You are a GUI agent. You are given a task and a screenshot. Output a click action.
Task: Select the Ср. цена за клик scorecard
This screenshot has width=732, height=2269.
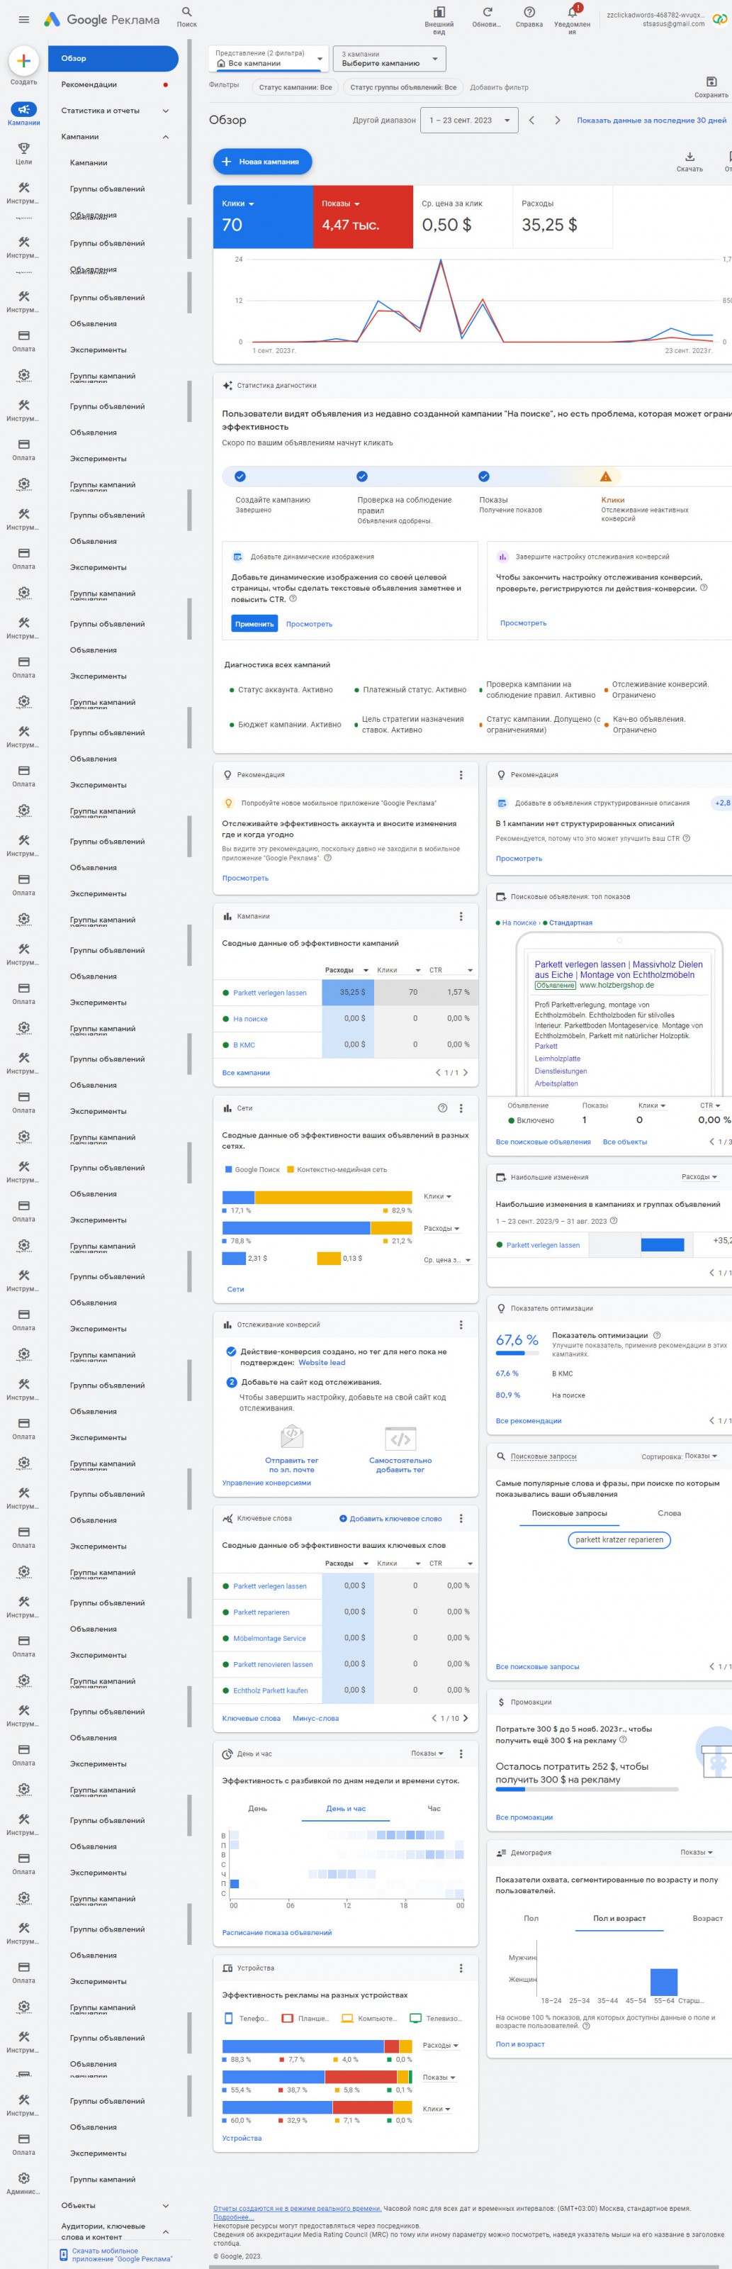coord(463,217)
